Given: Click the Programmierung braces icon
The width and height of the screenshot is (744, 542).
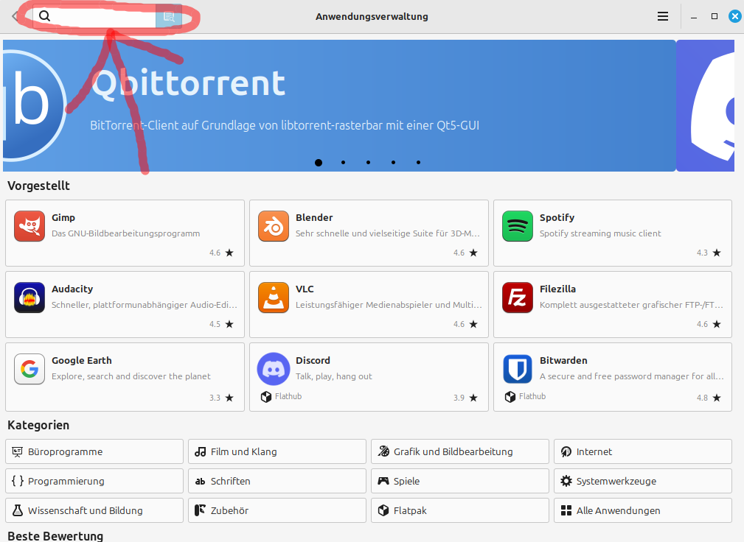Looking at the screenshot, I should coord(18,481).
